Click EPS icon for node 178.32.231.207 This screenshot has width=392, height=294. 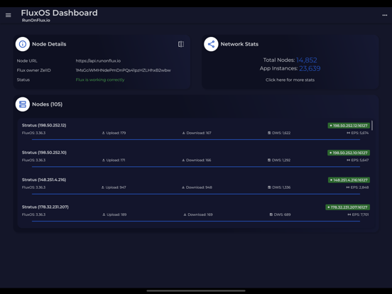[x=349, y=214]
